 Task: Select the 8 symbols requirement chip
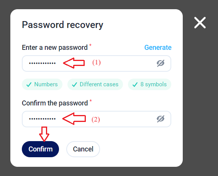149,84
